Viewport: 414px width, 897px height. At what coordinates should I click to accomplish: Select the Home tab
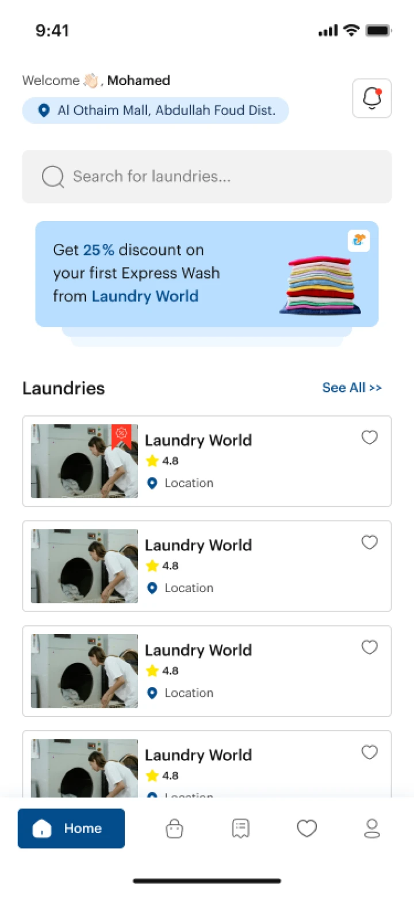pos(71,829)
